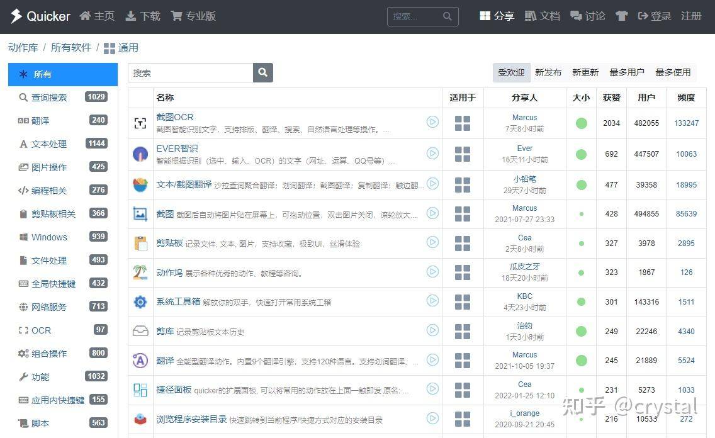
Task: Select OCR category in sidebar
Action: point(63,330)
